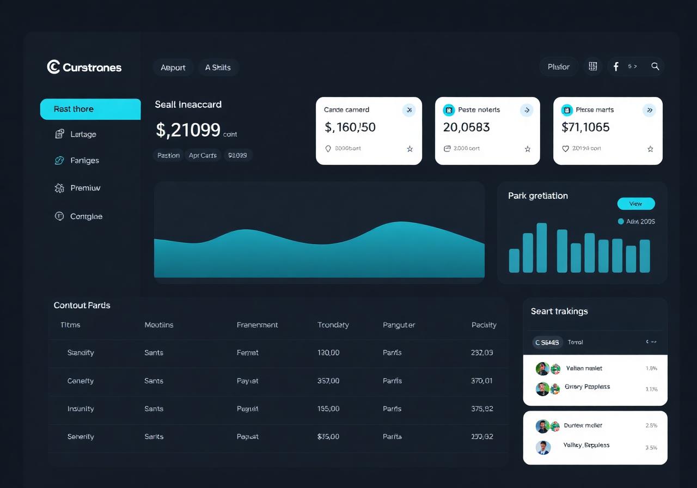Click the Plsfor button
This screenshot has height=488, width=697.
click(x=559, y=66)
